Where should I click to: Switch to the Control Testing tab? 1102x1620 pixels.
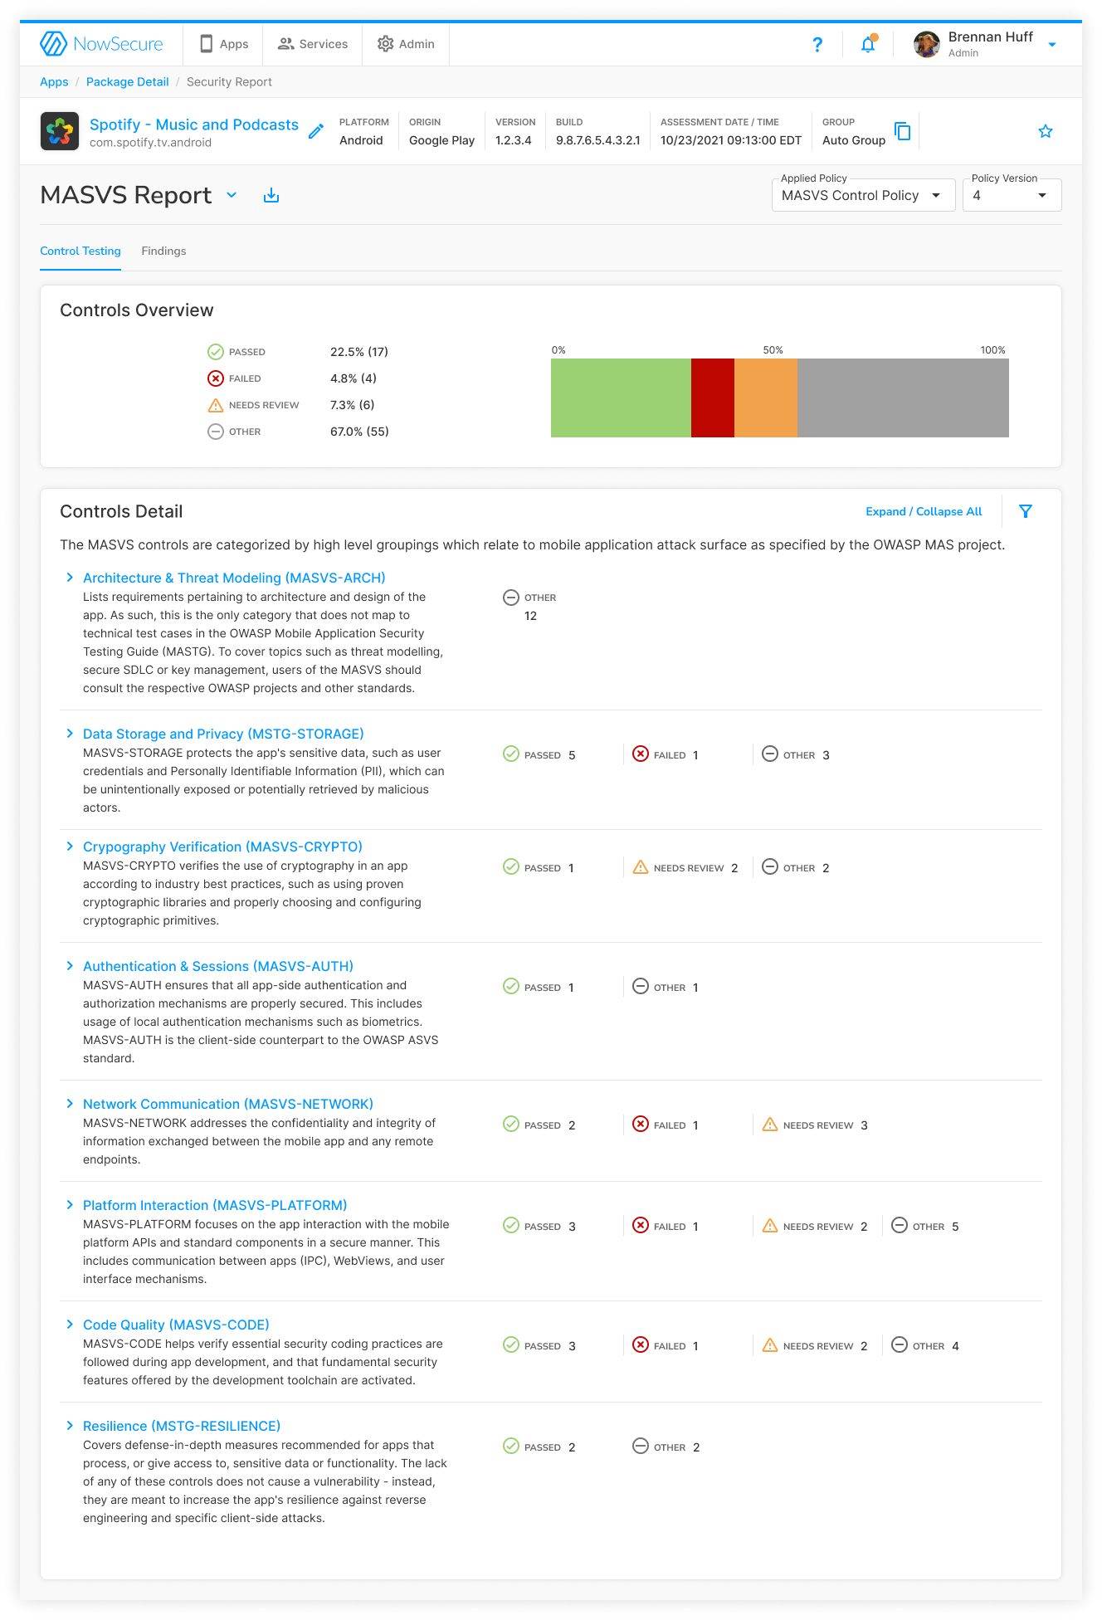pyautogui.click(x=80, y=251)
